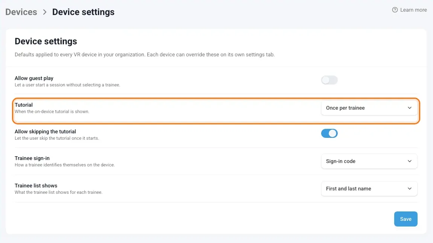Open the Devices breadcrumb link
This screenshot has width=433, height=243.
coord(21,12)
